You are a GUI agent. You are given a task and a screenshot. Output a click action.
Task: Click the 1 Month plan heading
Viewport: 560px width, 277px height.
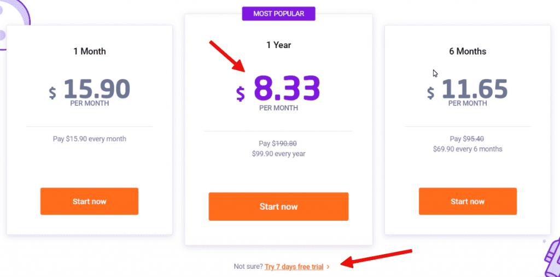click(89, 51)
